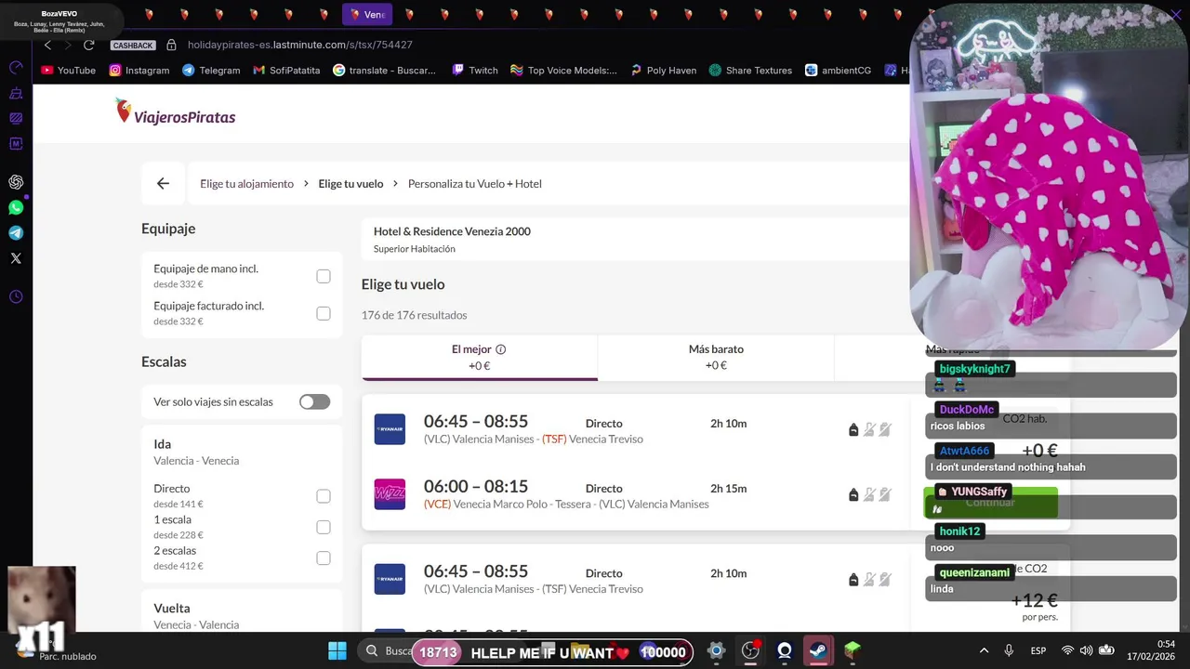Select the Elige tu vuelo step

coord(350,183)
